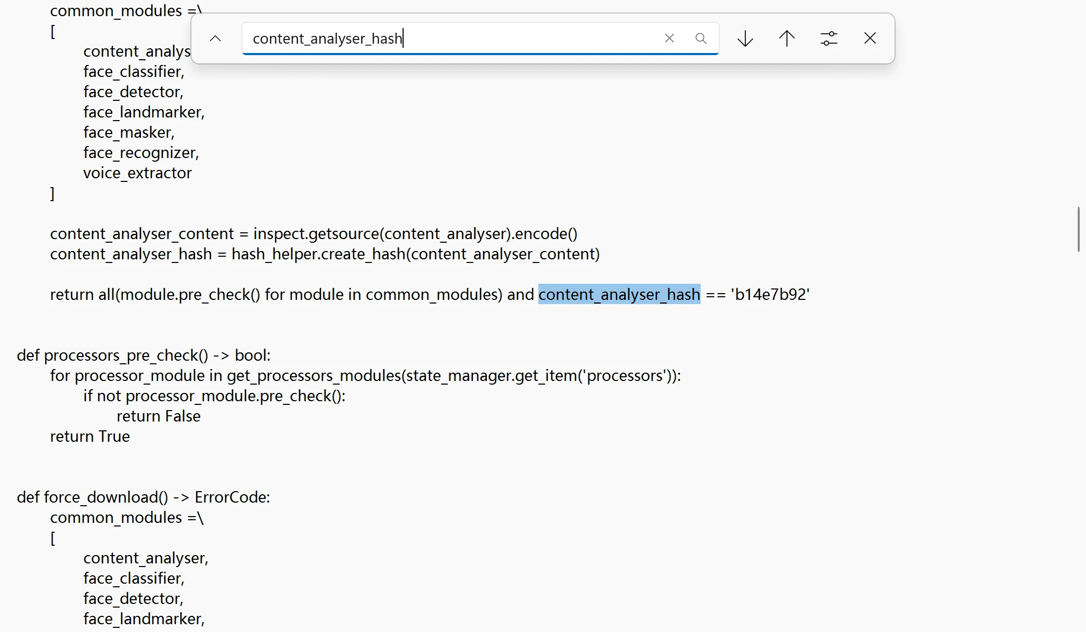Click 'face_landmarker,' under force_download
This screenshot has width=1086, height=632.
point(144,619)
